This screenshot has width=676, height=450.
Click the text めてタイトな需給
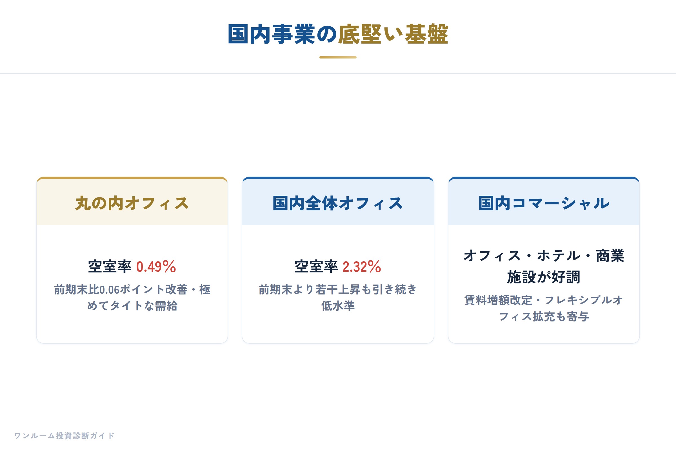(x=132, y=306)
